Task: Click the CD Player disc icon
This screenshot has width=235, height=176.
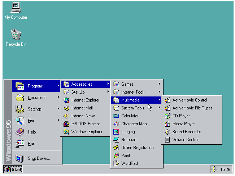Action: [167, 116]
